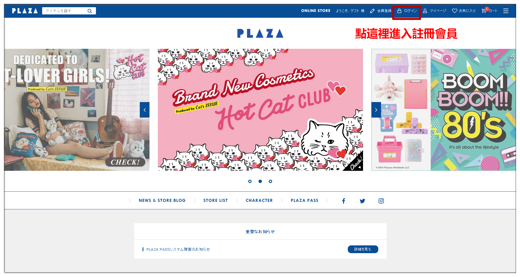
Task: Open the PLAZA PASS menu item
Action: coord(305,200)
